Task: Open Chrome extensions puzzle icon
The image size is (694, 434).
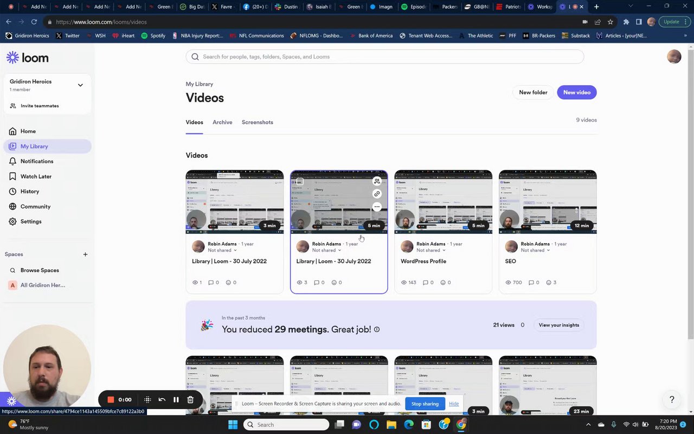Action: (x=626, y=22)
